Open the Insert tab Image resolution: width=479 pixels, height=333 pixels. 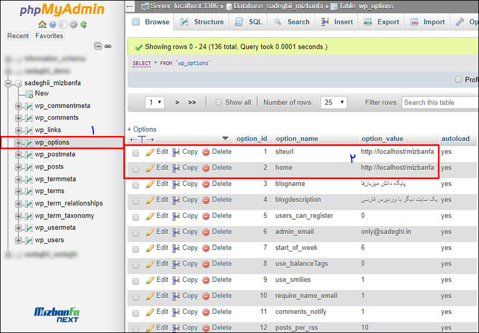coord(336,22)
